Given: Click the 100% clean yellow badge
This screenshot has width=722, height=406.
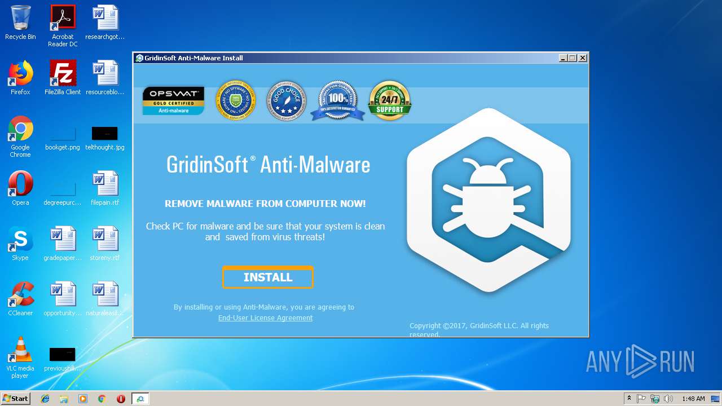Looking at the screenshot, I should (x=236, y=100).
